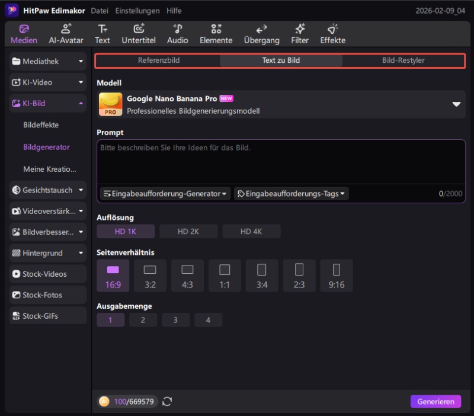This screenshot has width=474, height=416.
Task: Click the refresh credits icon
Action: point(167,402)
